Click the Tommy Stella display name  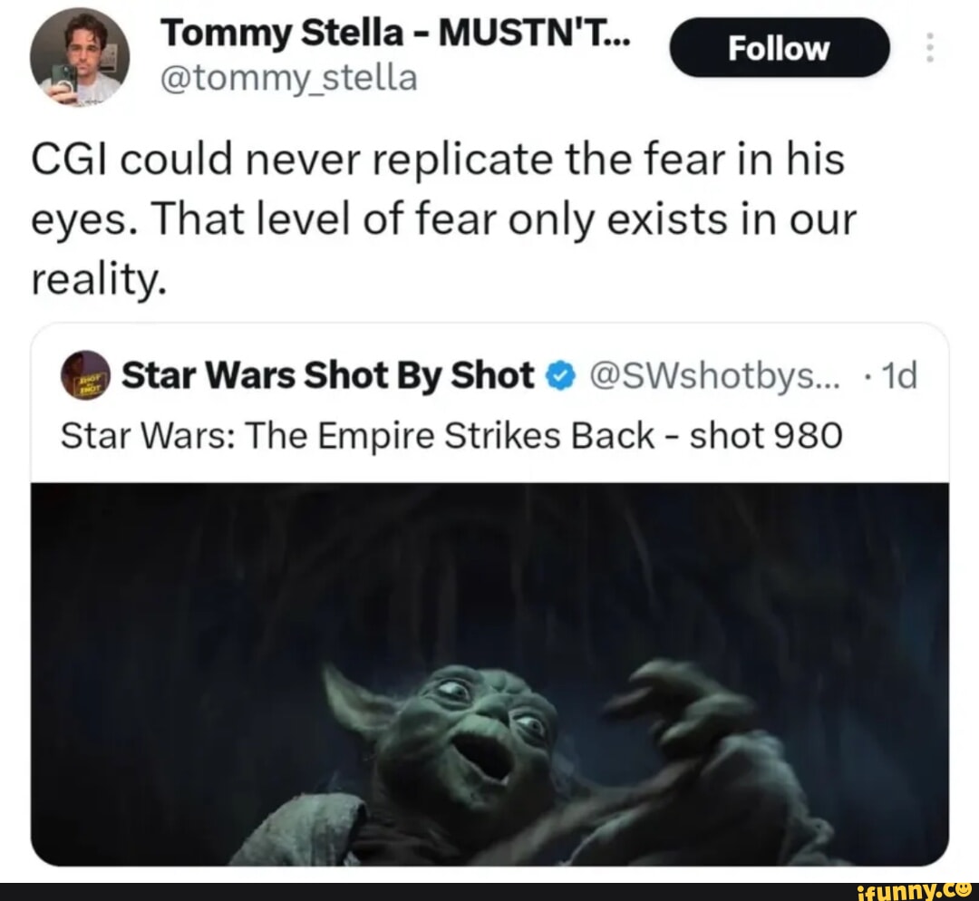(x=395, y=33)
